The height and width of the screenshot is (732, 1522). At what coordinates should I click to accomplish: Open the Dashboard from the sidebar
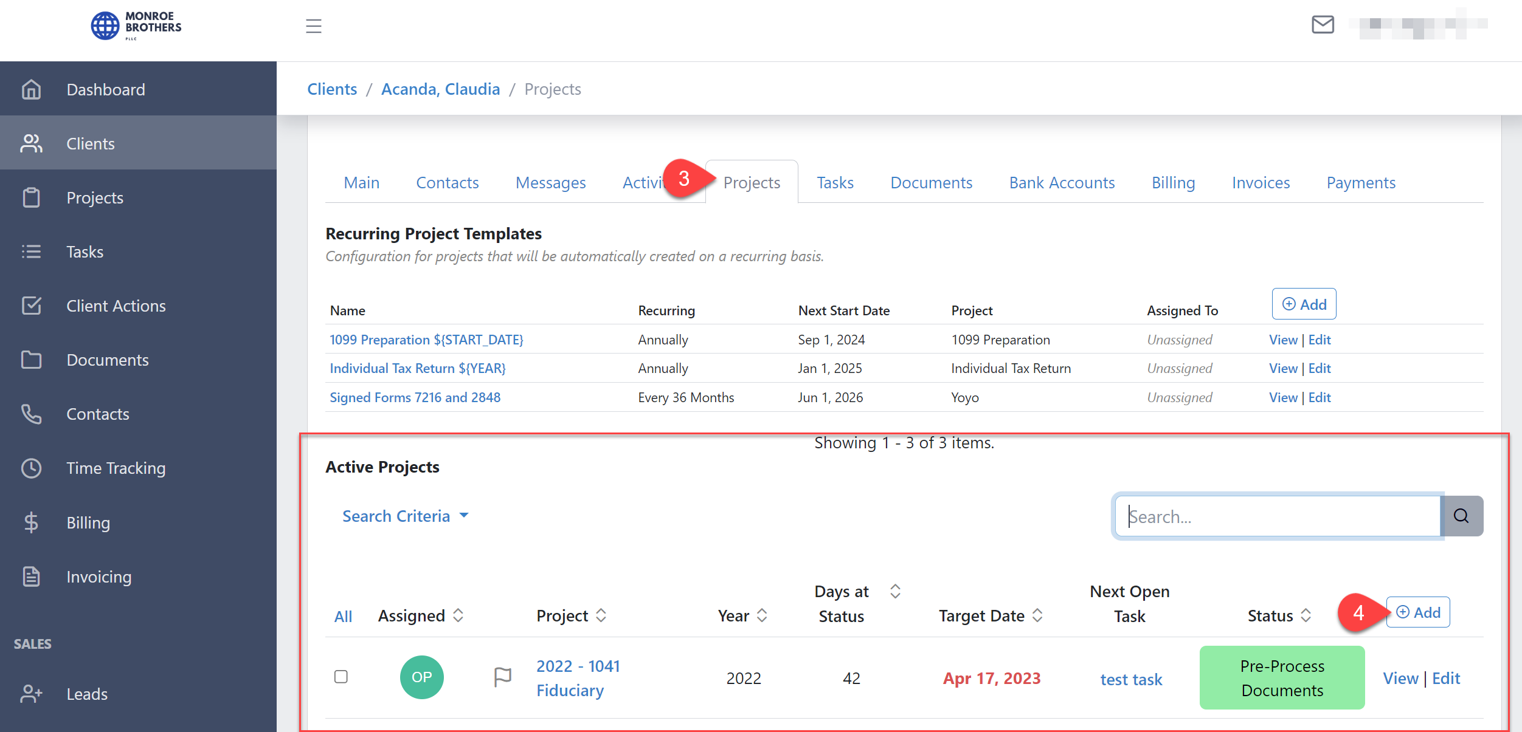coord(105,89)
